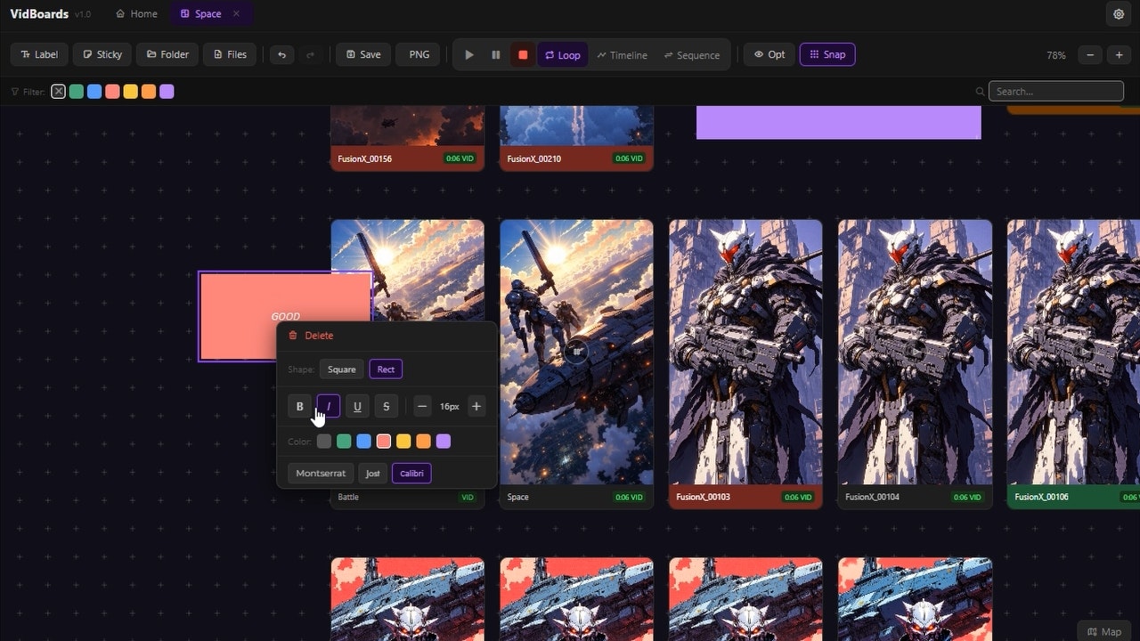Toggle Snap to grid

pos(827,54)
